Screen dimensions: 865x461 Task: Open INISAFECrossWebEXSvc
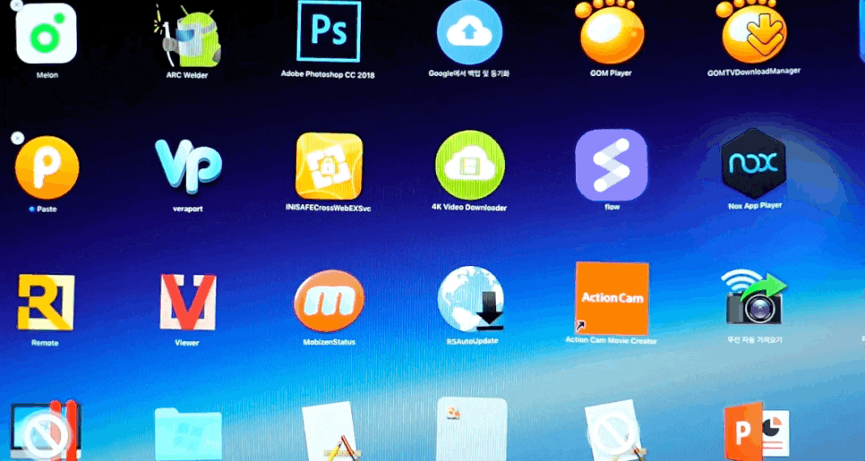[x=330, y=166]
